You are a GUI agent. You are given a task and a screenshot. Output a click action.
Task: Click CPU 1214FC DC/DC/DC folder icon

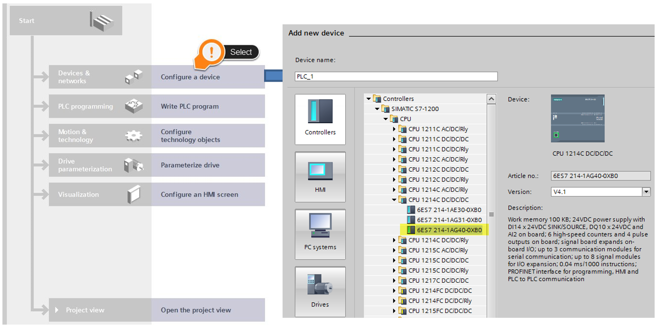pos(402,291)
